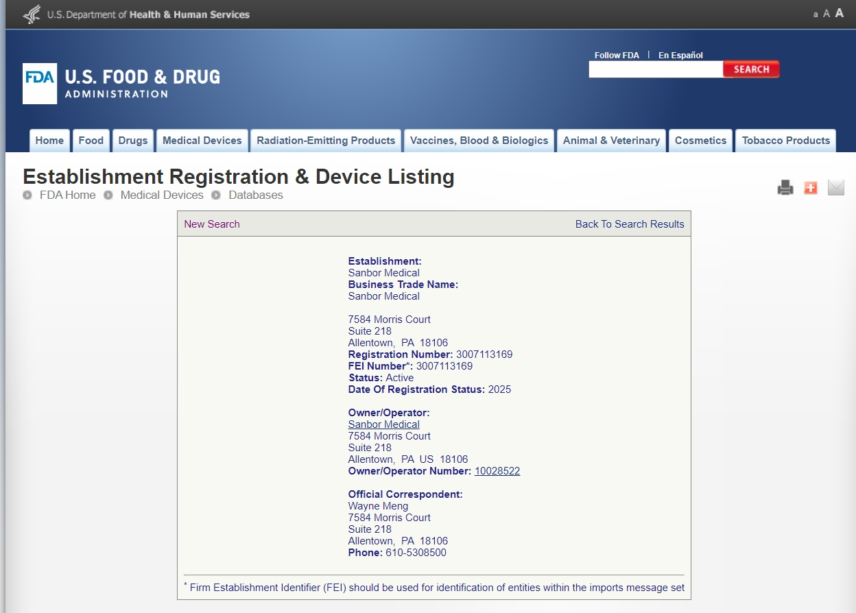
Task: Open the Tobacco Products tab
Action: point(786,141)
